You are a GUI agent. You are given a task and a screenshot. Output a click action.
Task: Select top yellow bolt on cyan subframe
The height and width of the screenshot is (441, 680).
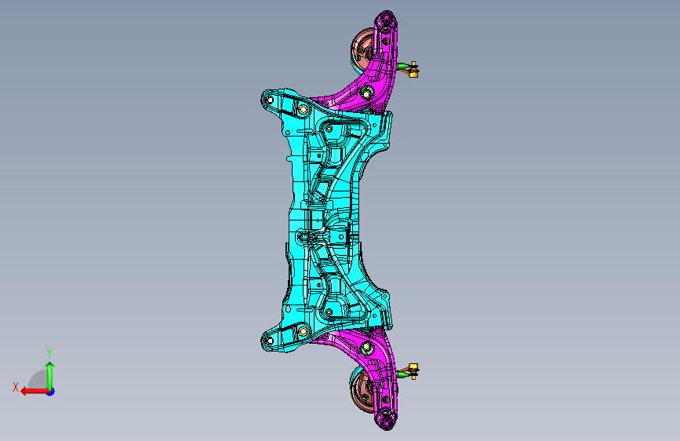click(x=304, y=109)
